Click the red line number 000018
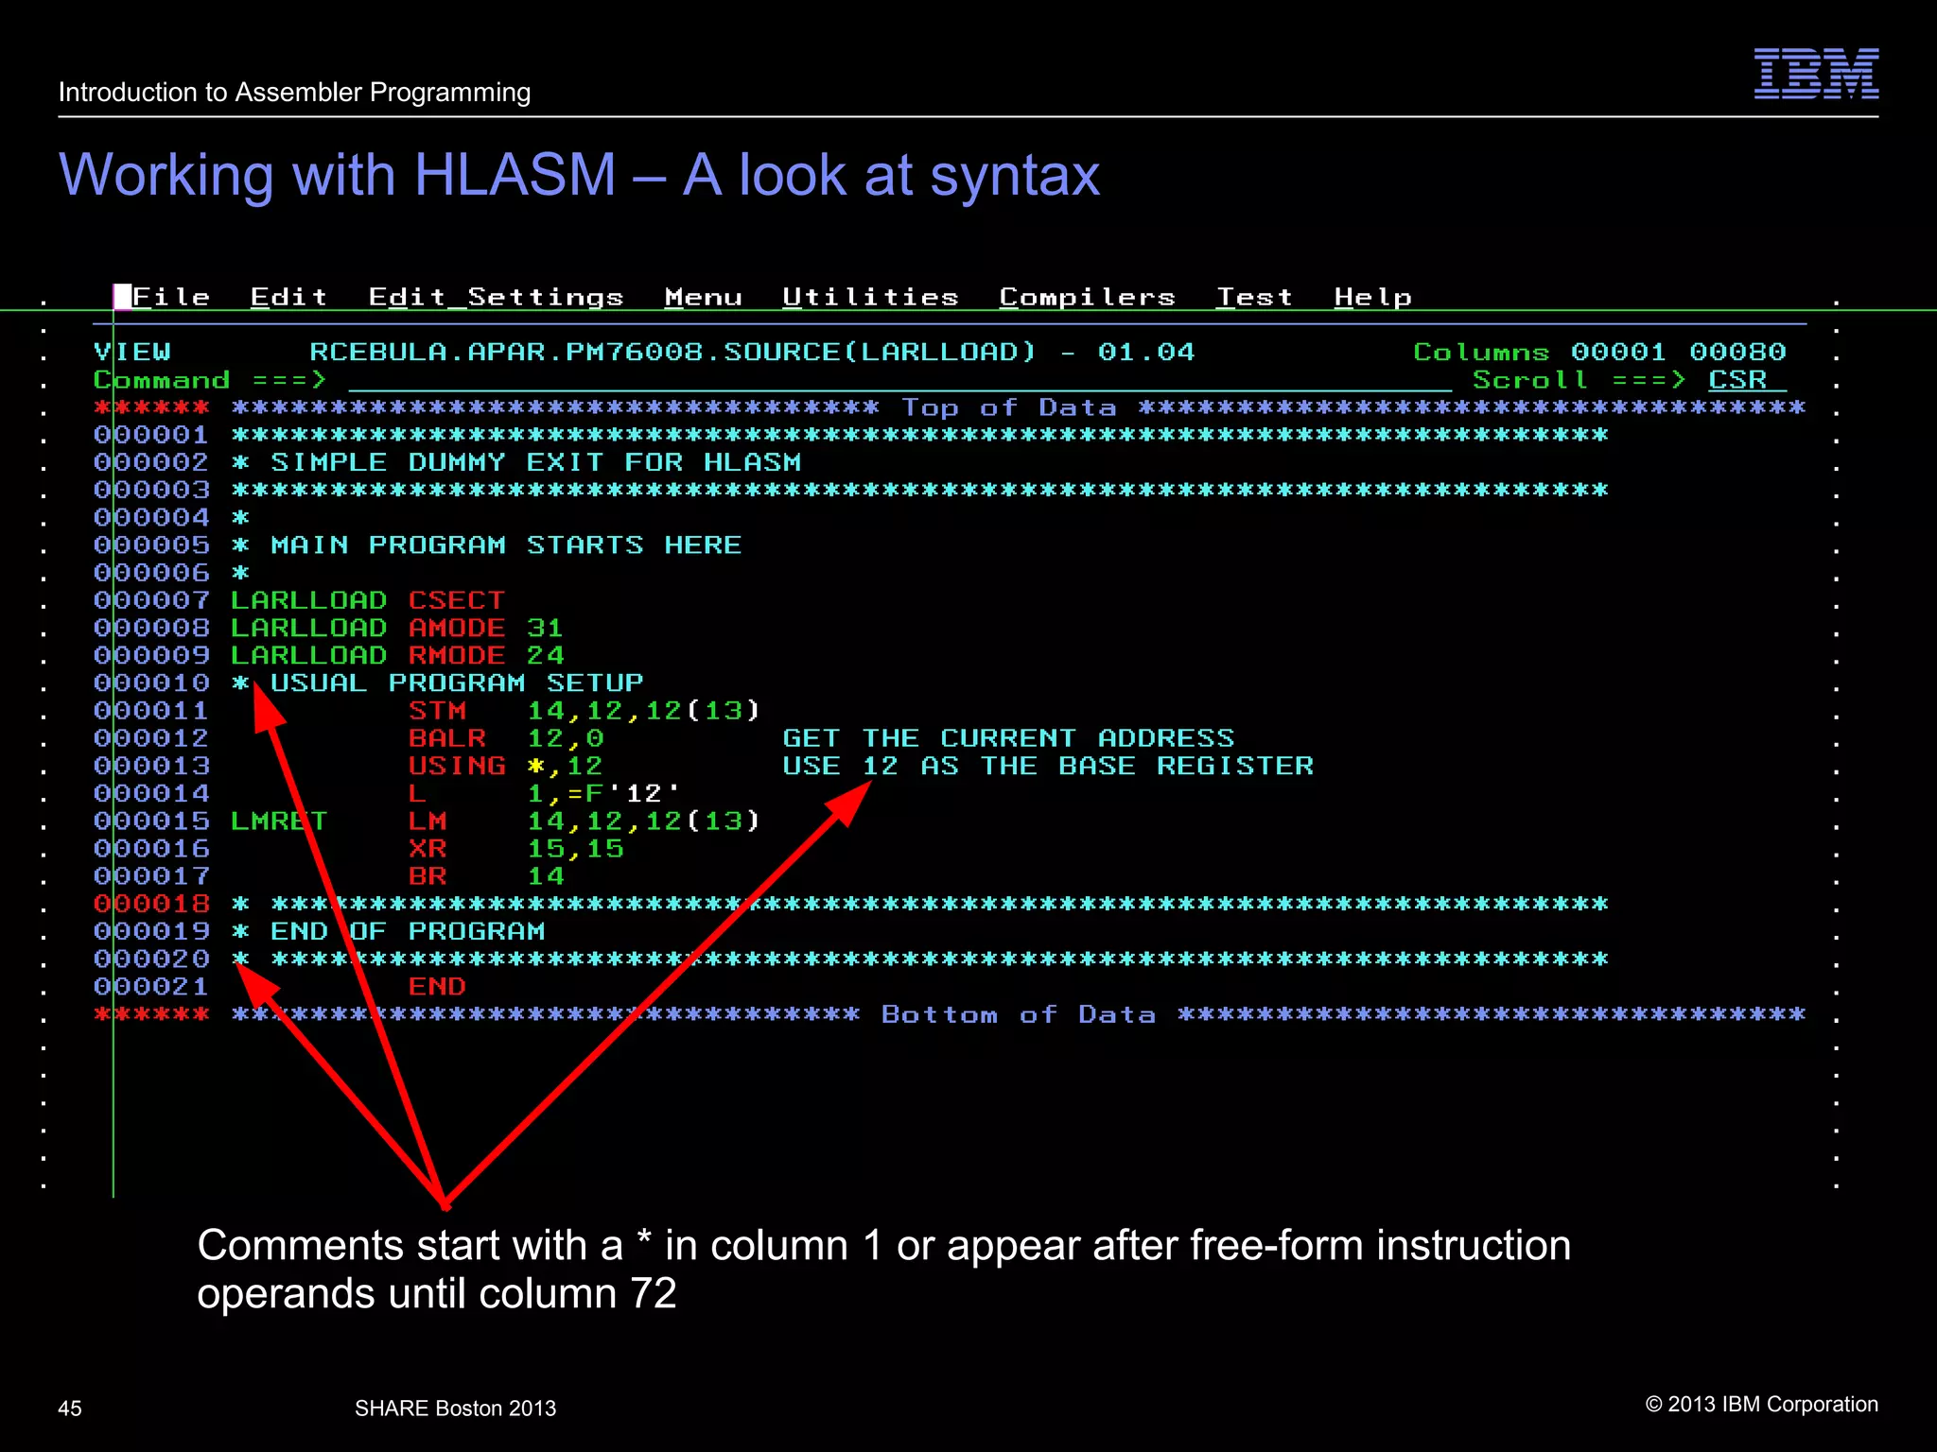This screenshot has width=1937, height=1452. (151, 904)
